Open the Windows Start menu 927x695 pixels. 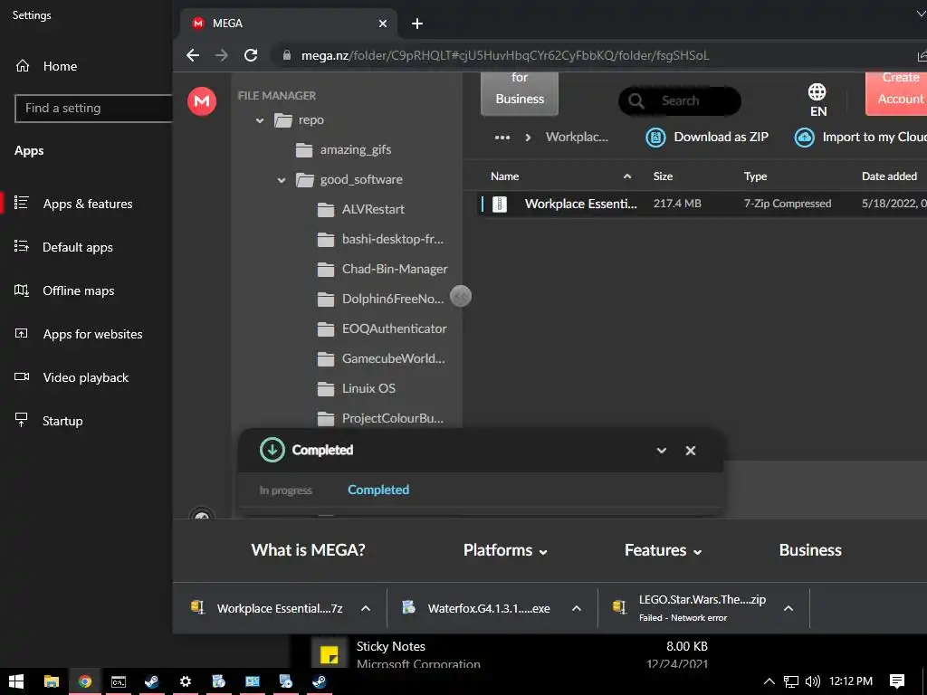pos(16,681)
